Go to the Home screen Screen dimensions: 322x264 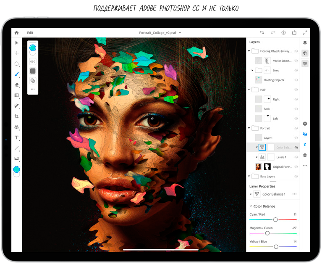pos(17,32)
